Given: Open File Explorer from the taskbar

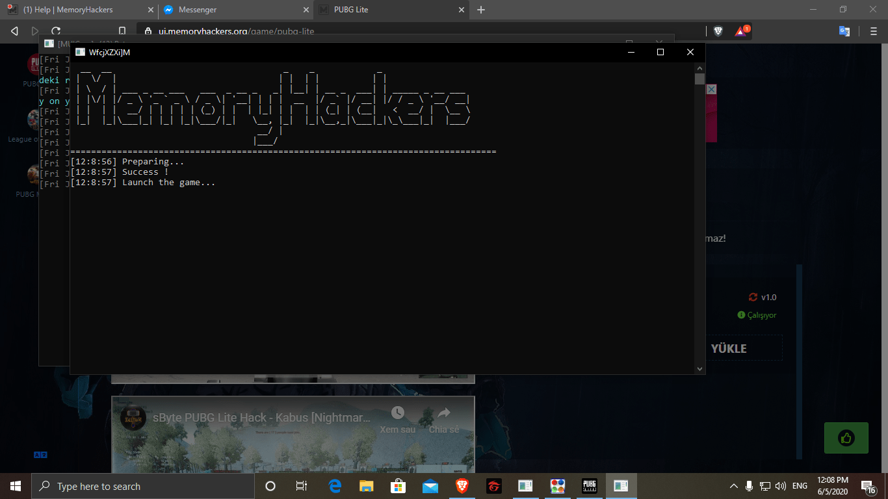Looking at the screenshot, I should pos(367,486).
